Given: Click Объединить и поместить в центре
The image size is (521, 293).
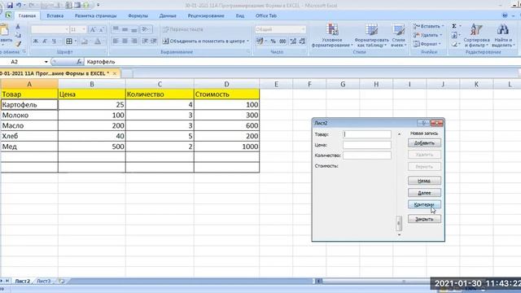Looking at the screenshot, I should pyautogui.click(x=204, y=42).
